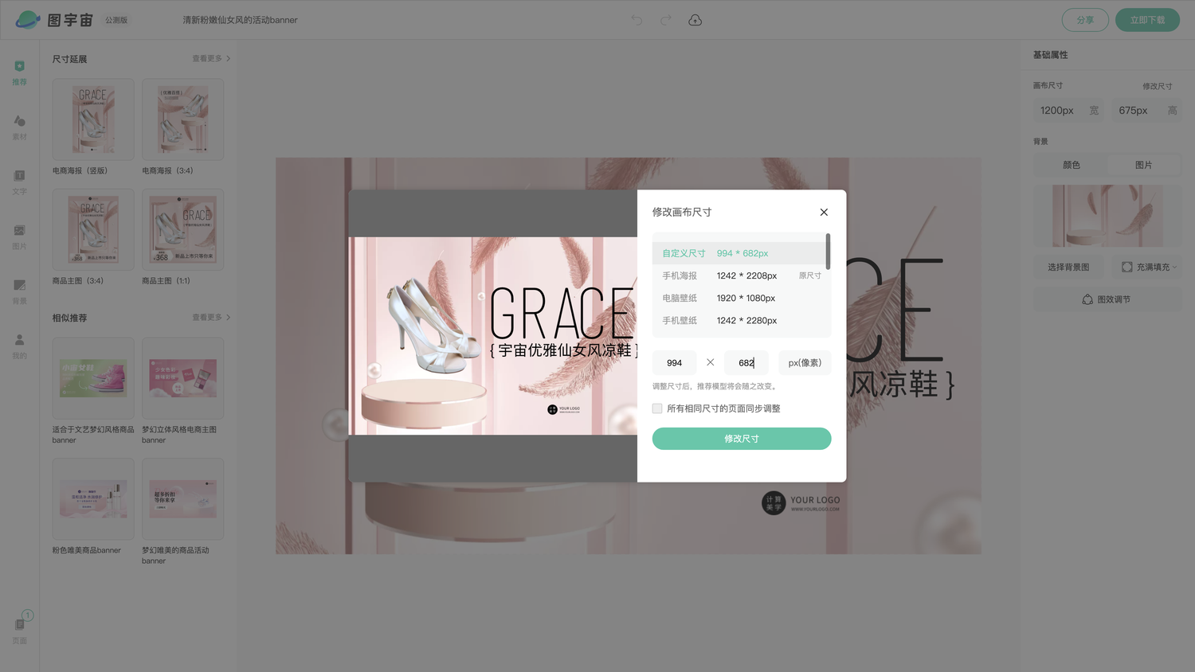Select the 商品主图 (1:1) thumbnail
Viewport: 1195px width, 672px height.
tap(183, 229)
